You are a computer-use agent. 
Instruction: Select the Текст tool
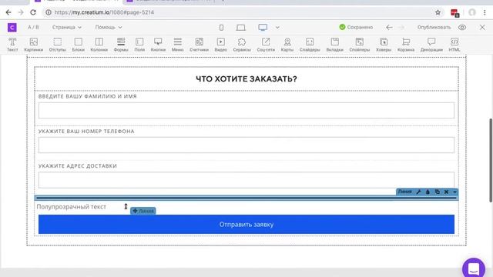[12, 45]
